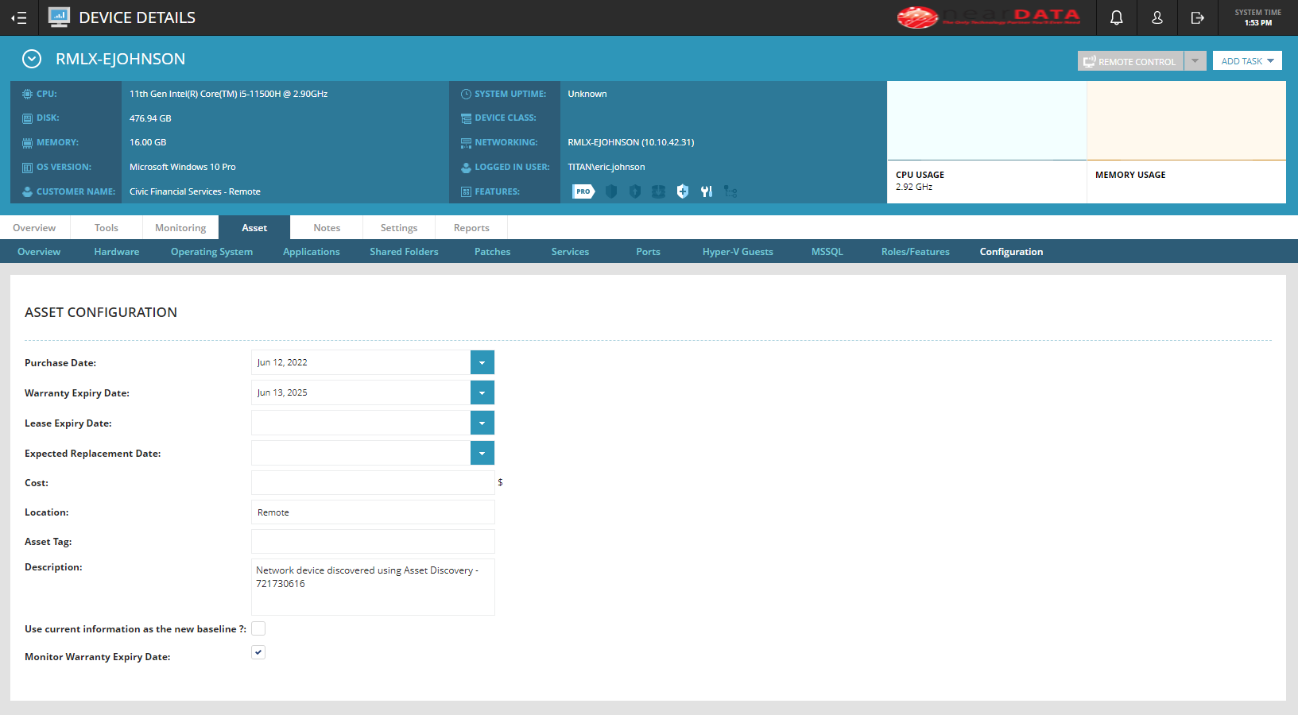Click the System Time 1:53 PM display
The height and width of the screenshot is (715, 1298).
pyautogui.click(x=1258, y=17)
